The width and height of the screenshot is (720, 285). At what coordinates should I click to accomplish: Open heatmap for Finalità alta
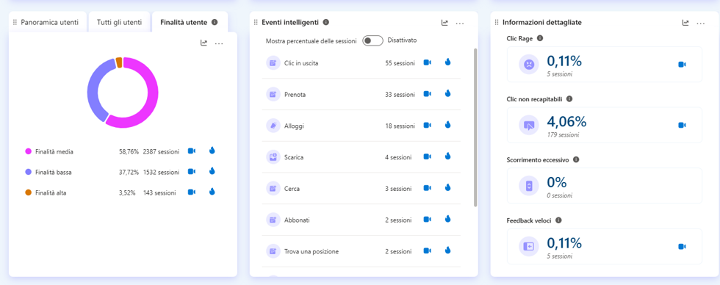pyautogui.click(x=212, y=192)
